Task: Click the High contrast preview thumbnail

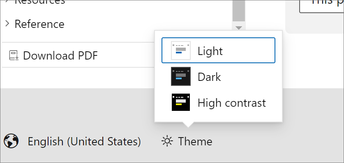Action: [181, 102]
